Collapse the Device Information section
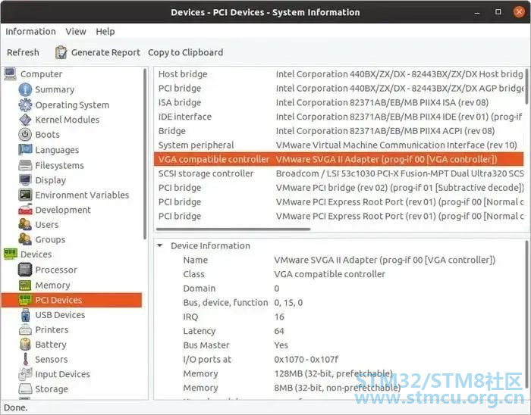This screenshot has height=415, width=531. (160, 245)
